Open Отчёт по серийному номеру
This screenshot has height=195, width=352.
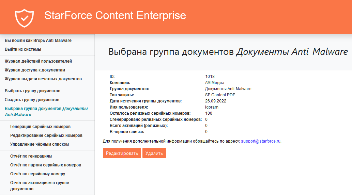(37, 174)
